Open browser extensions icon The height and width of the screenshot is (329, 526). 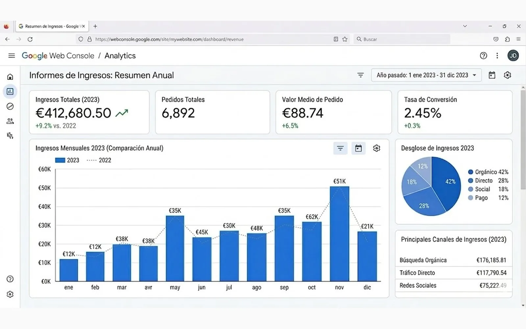pyautogui.click(x=507, y=39)
